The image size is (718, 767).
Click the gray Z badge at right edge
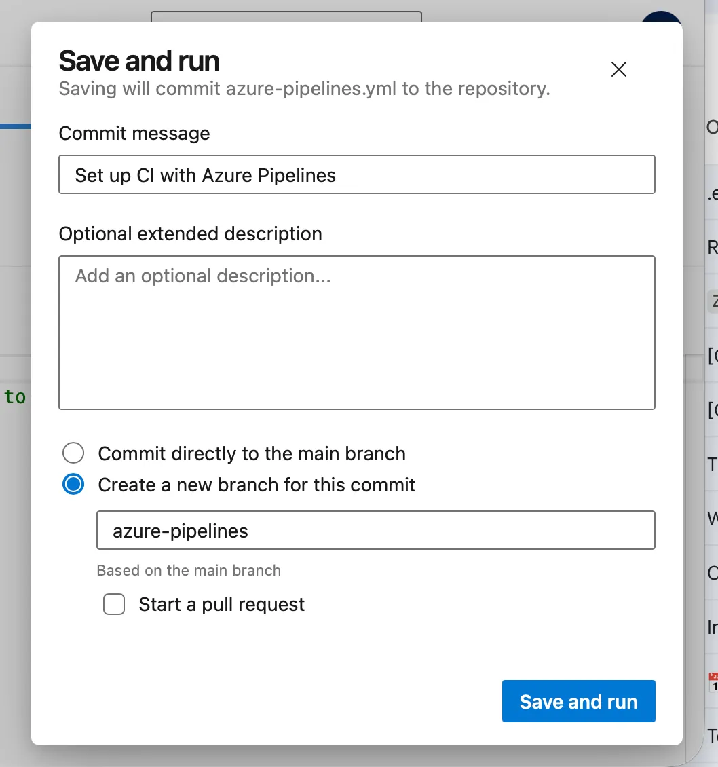(713, 300)
